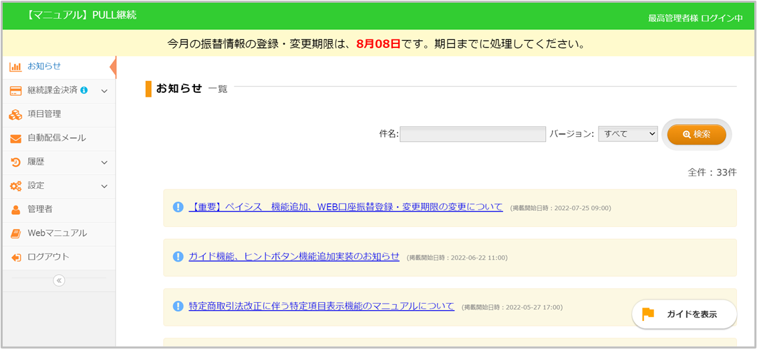
Task: Click the blue info badge beside 継続課金決済
Action: [x=84, y=91]
